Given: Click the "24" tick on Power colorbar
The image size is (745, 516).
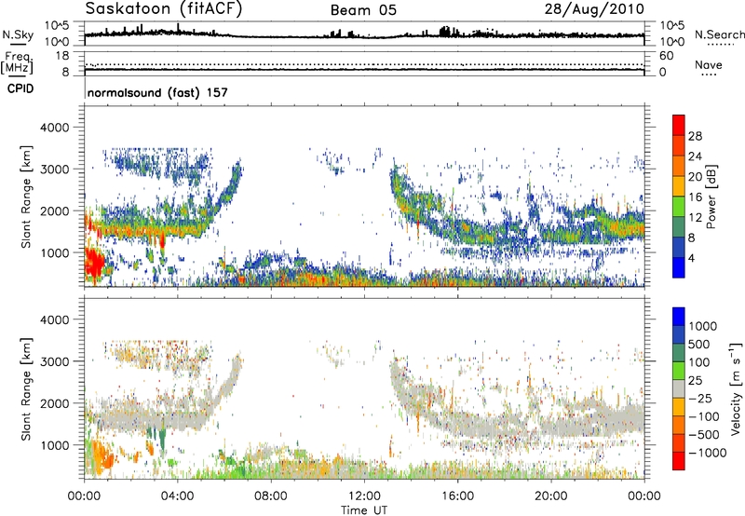Looking at the screenshot, I should (x=695, y=156).
